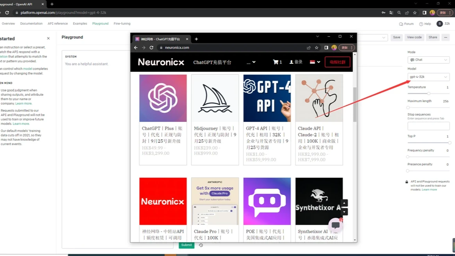Click the Neuronicx logo

coord(161,62)
